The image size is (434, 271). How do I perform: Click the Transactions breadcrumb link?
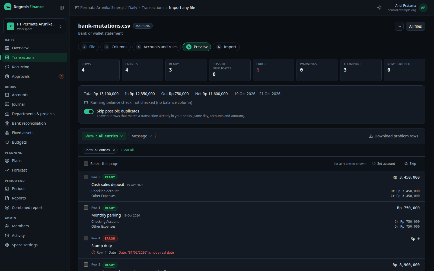coord(153,8)
